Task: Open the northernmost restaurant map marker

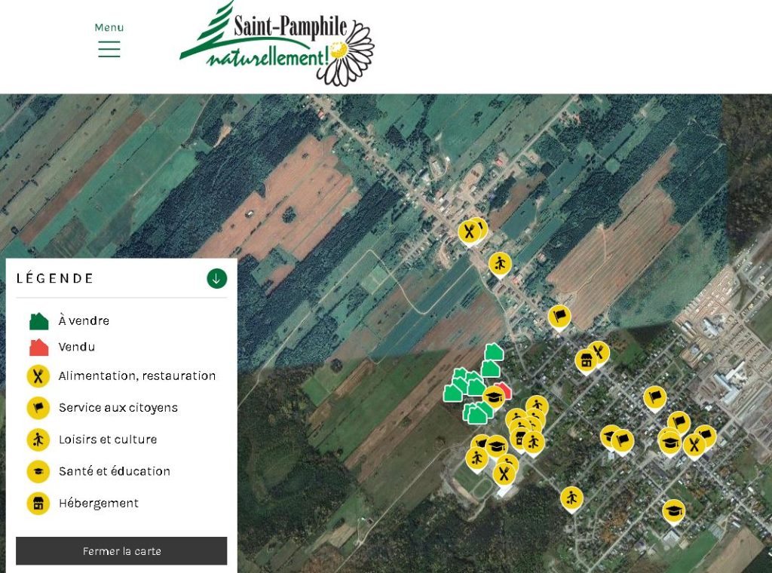Action: (x=470, y=231)
